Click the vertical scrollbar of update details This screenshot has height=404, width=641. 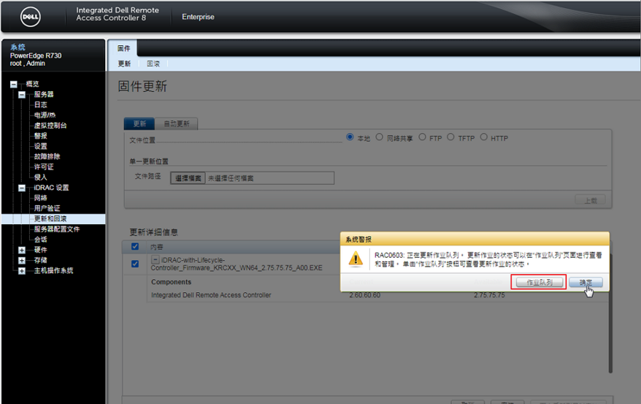(610, 313)
